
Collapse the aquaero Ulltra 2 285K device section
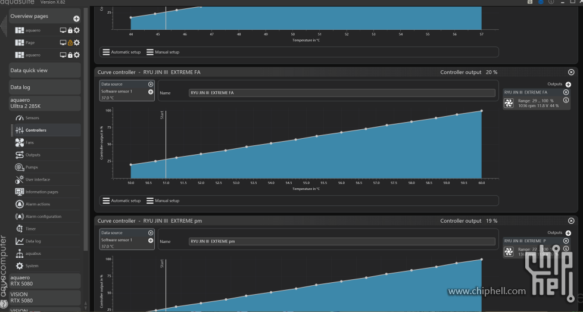(45, 103)
